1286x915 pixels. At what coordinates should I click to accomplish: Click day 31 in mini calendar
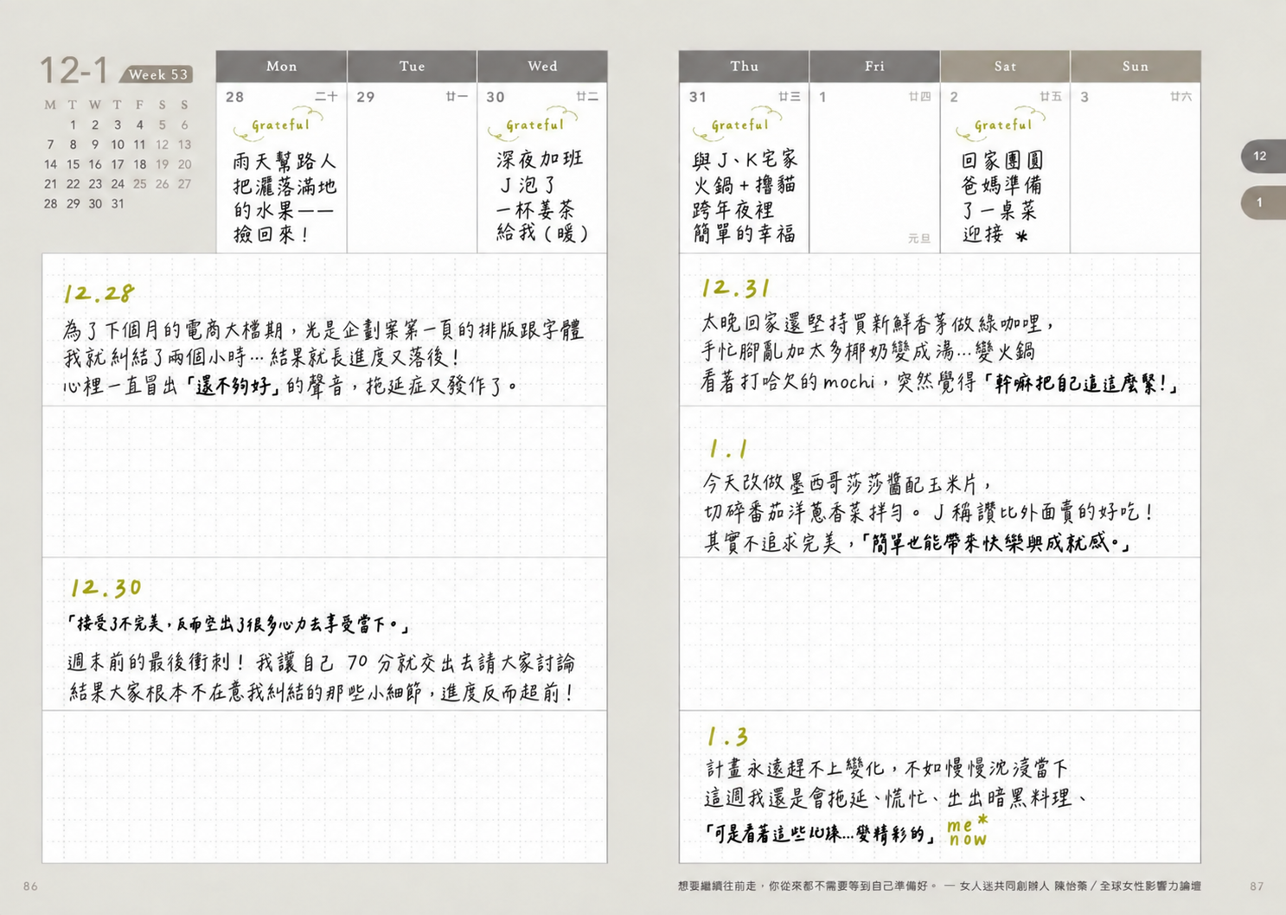pos(118,204)
